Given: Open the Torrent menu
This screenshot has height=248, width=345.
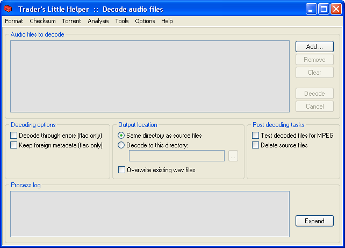Looking at the screenshot, I should pyautogui.click(x=71, y=21).
